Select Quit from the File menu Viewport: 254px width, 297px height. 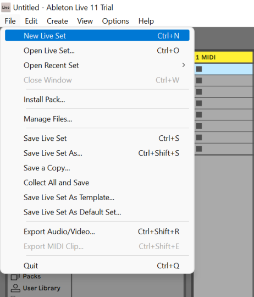click(97, 266)
